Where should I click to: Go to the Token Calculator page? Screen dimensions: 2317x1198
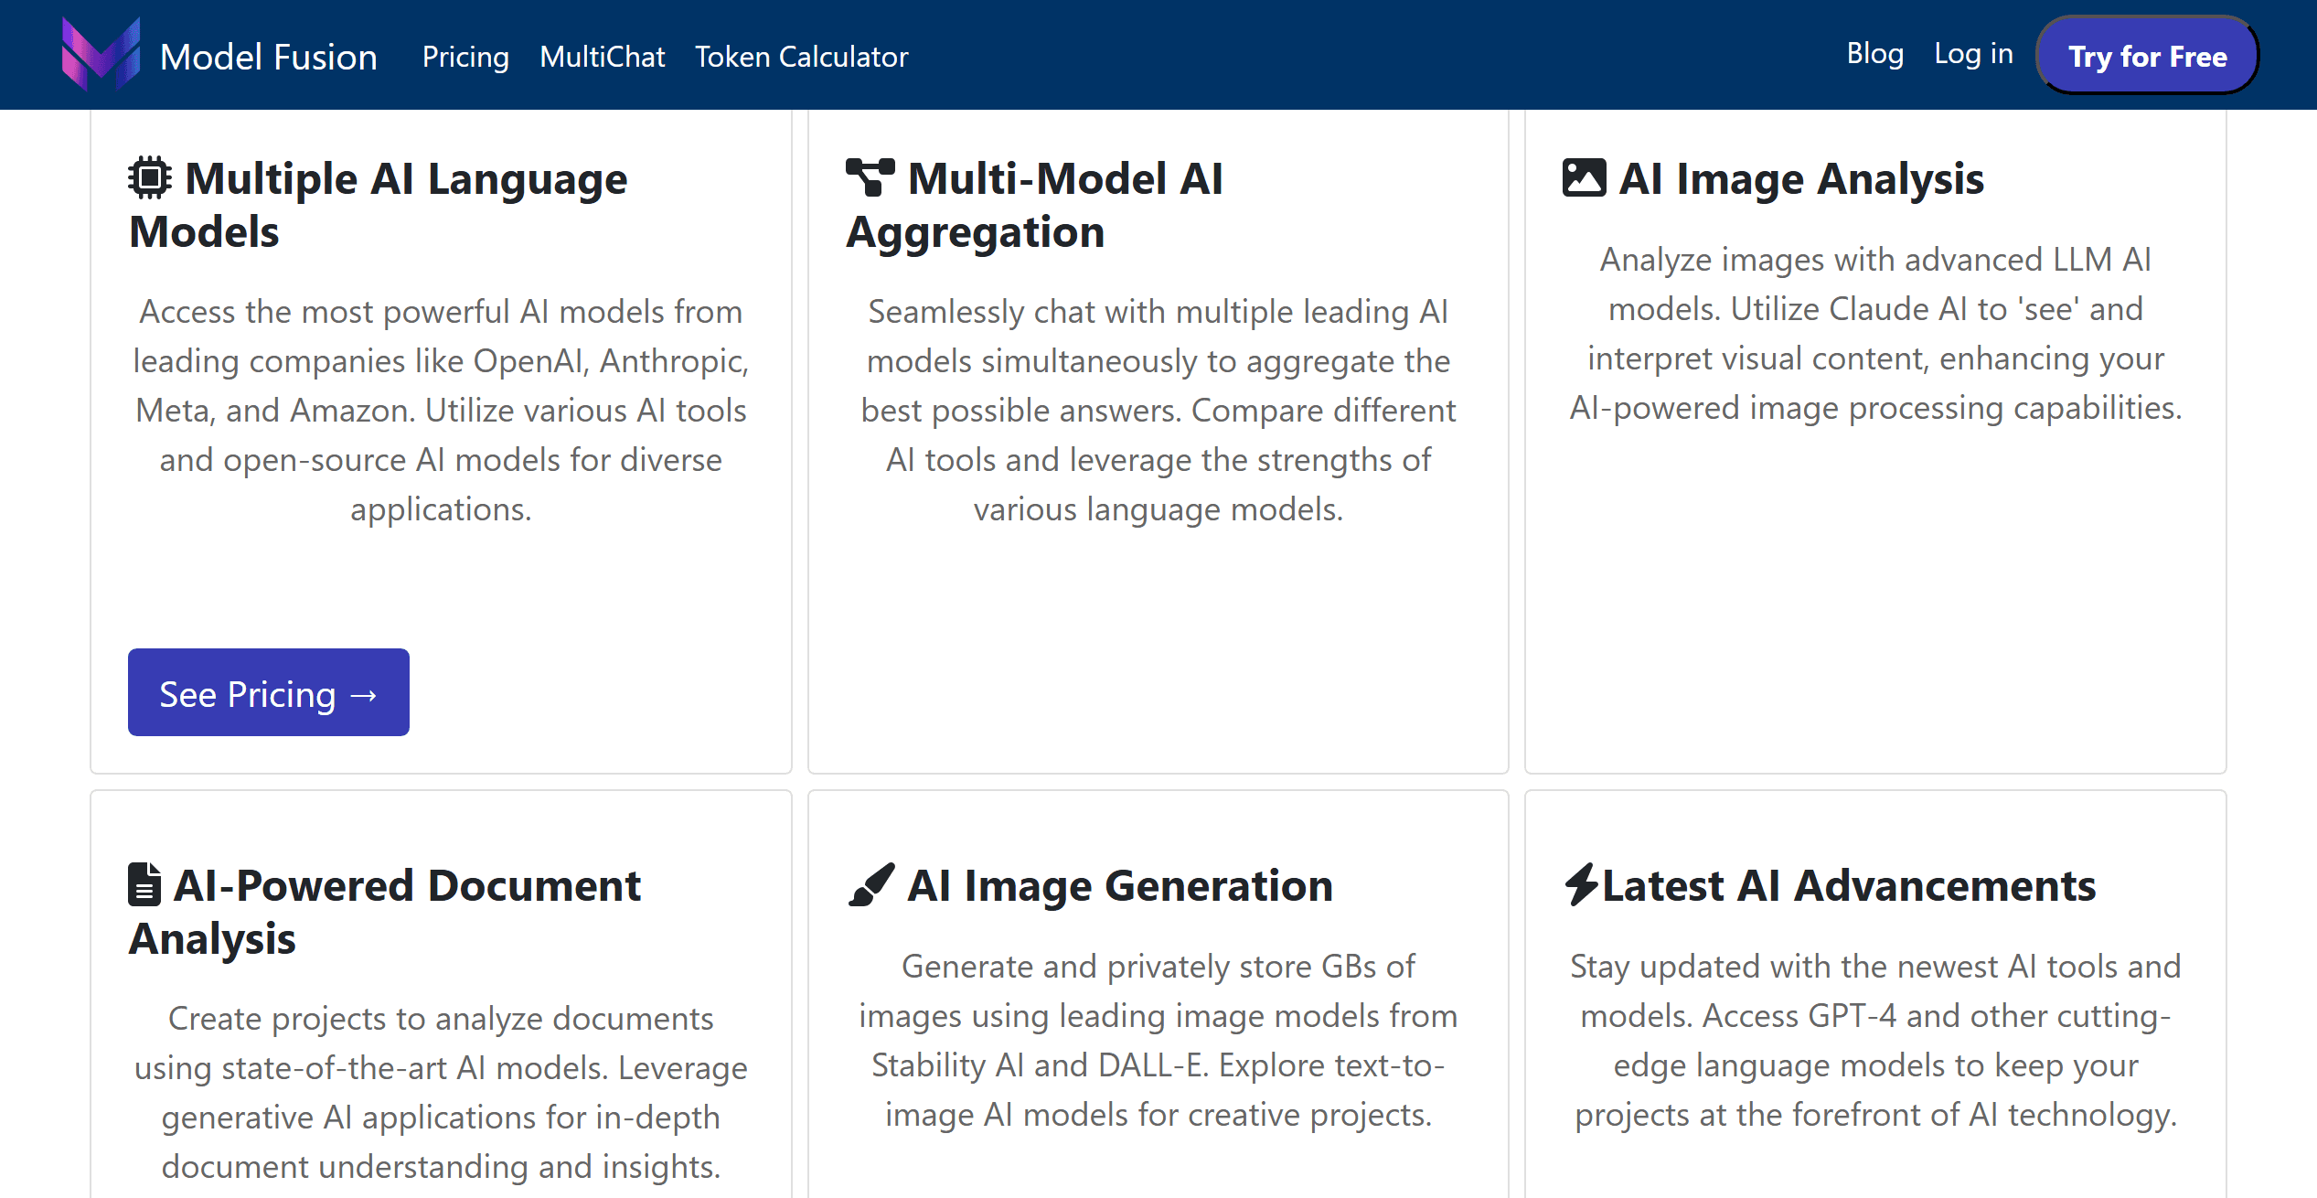click(x=801, y=57)
